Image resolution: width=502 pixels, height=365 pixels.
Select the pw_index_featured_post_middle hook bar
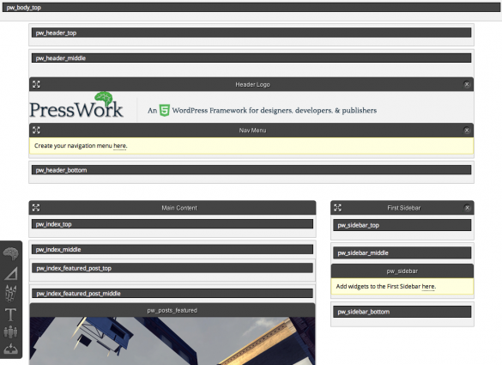click(172, 293)
